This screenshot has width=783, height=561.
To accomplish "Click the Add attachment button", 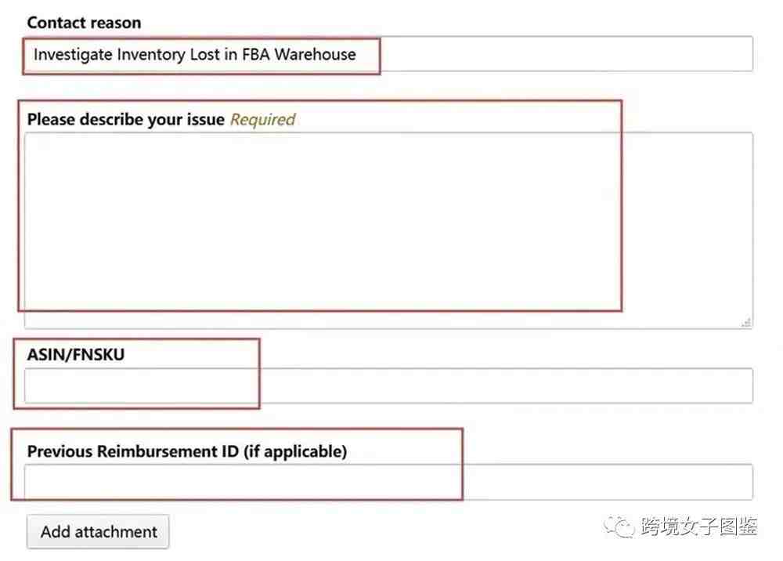I will point(98,532).
